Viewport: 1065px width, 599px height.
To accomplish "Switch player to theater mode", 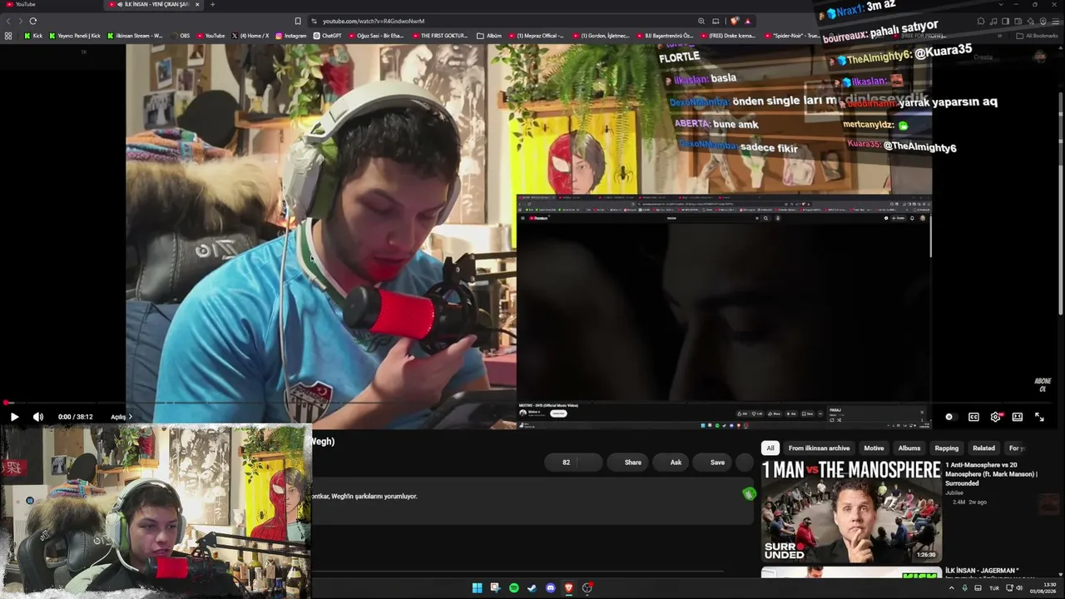I will click(1018, 417).
